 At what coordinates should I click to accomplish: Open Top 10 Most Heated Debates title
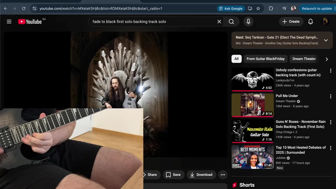click(x=301, y=150)
